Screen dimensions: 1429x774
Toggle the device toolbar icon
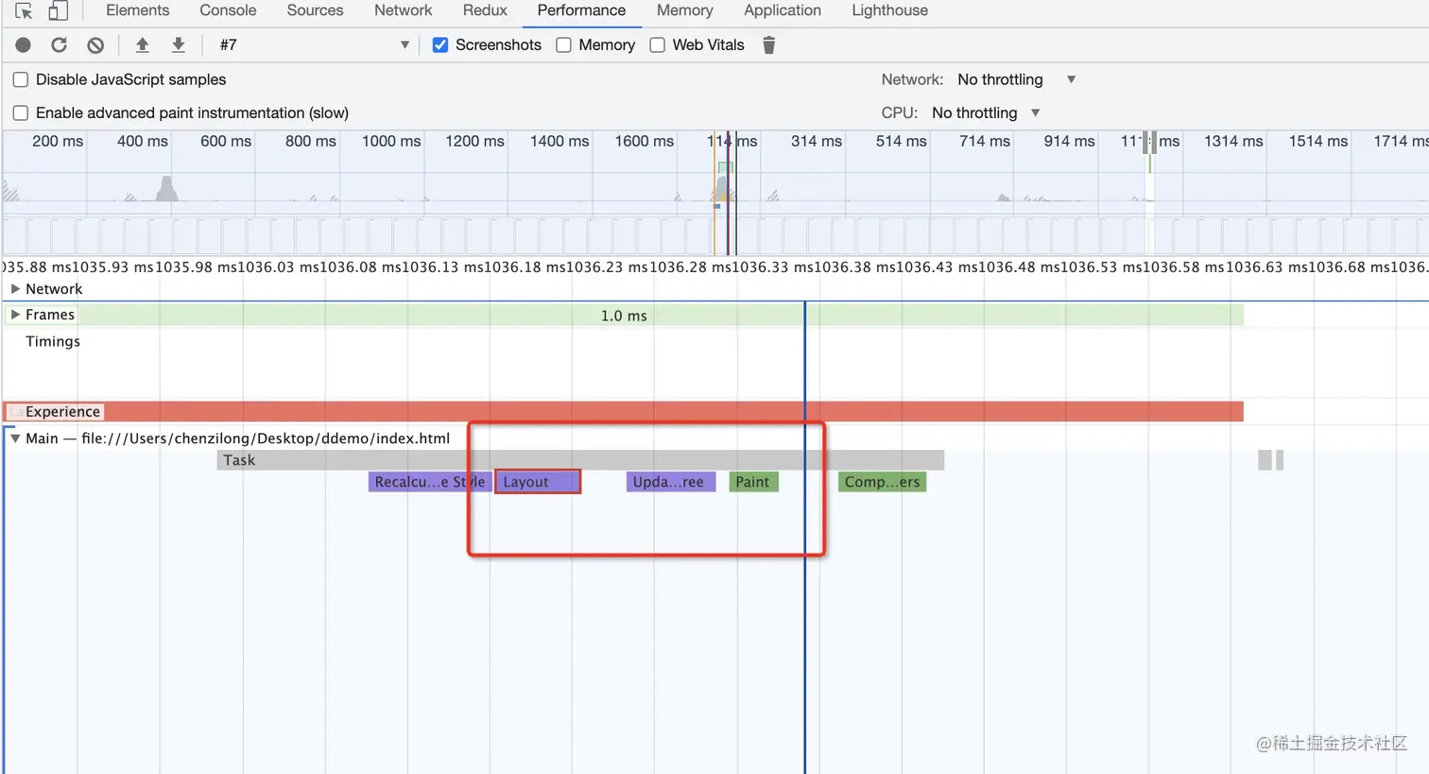[x=59, y=11]
